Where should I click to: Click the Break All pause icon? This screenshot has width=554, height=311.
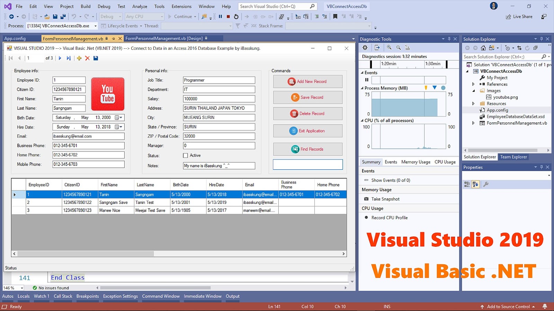pos(221,16)
